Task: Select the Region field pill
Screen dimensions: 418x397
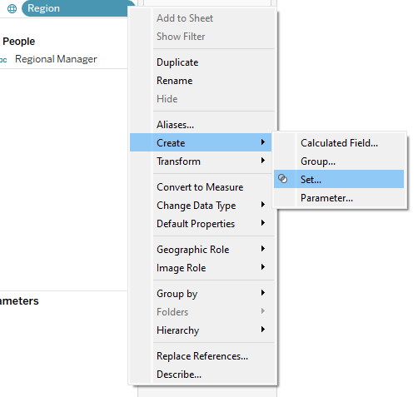Action: coord(78,8)
